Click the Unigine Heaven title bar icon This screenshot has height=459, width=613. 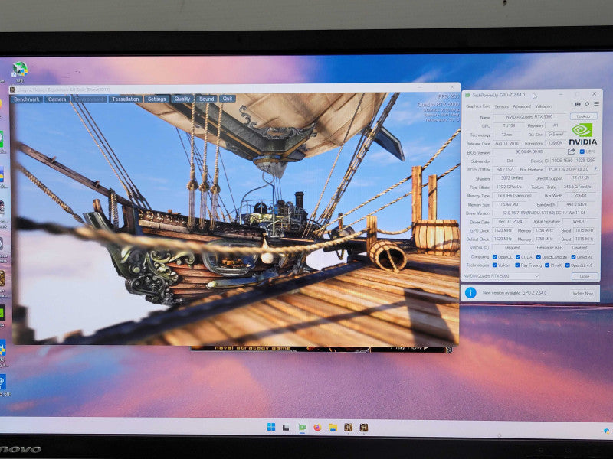[13, 90]
